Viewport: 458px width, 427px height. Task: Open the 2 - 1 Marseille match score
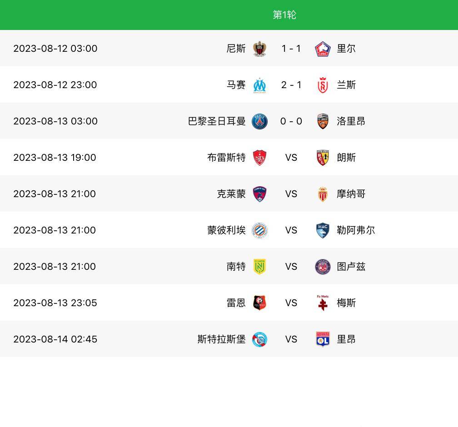tap(291, 85)
